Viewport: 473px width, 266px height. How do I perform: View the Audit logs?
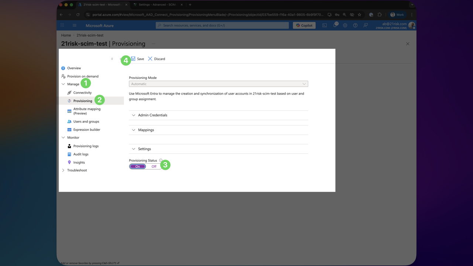point(81,154)
